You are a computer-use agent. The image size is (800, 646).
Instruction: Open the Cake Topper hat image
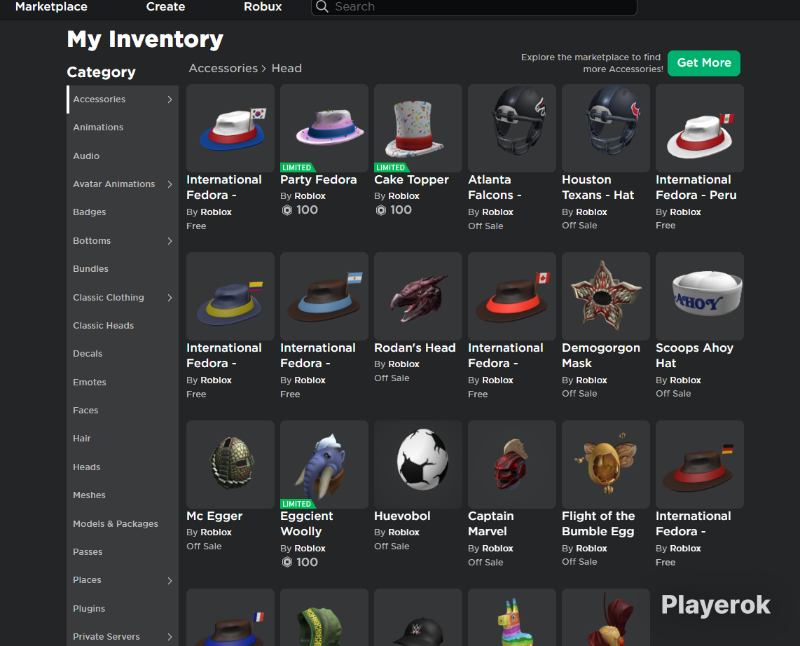point(418,128)
